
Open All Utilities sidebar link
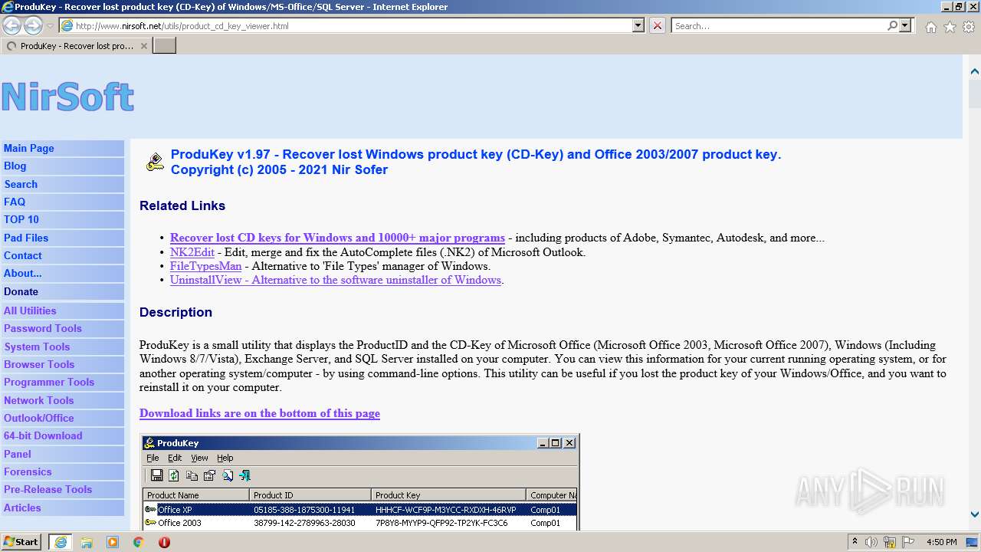pos(62,310)
